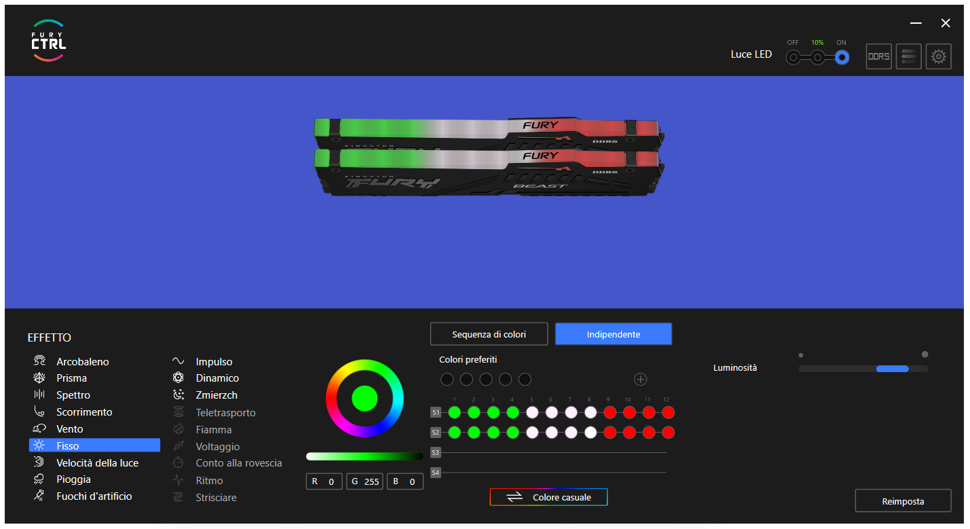This screenshot has height=529, width=970.
Task: Select Spettro effect label
Action: (x=73, y=395)
